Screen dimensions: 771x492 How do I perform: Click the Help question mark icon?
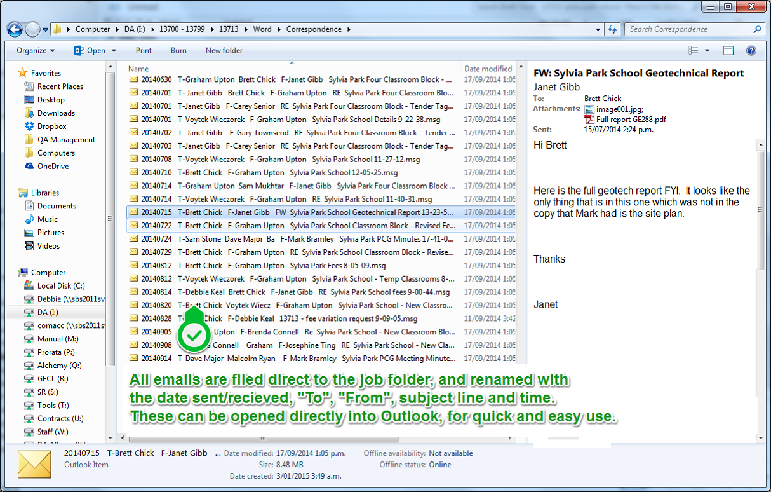click(x=751, y=51)
